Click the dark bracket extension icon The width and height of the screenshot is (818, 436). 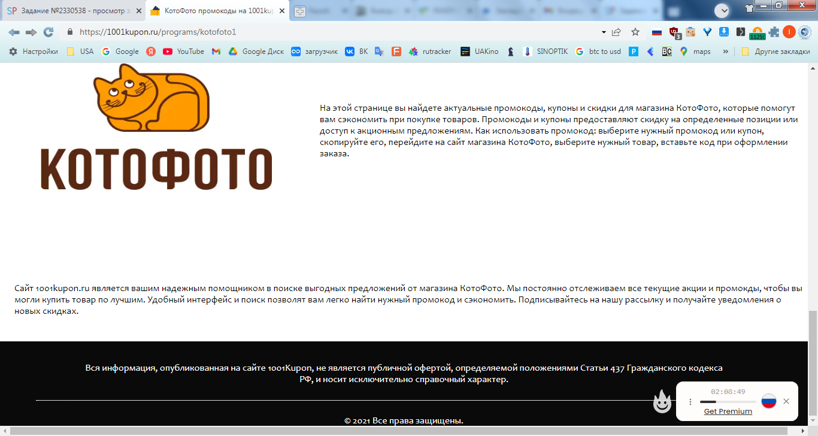click(740, 32)
